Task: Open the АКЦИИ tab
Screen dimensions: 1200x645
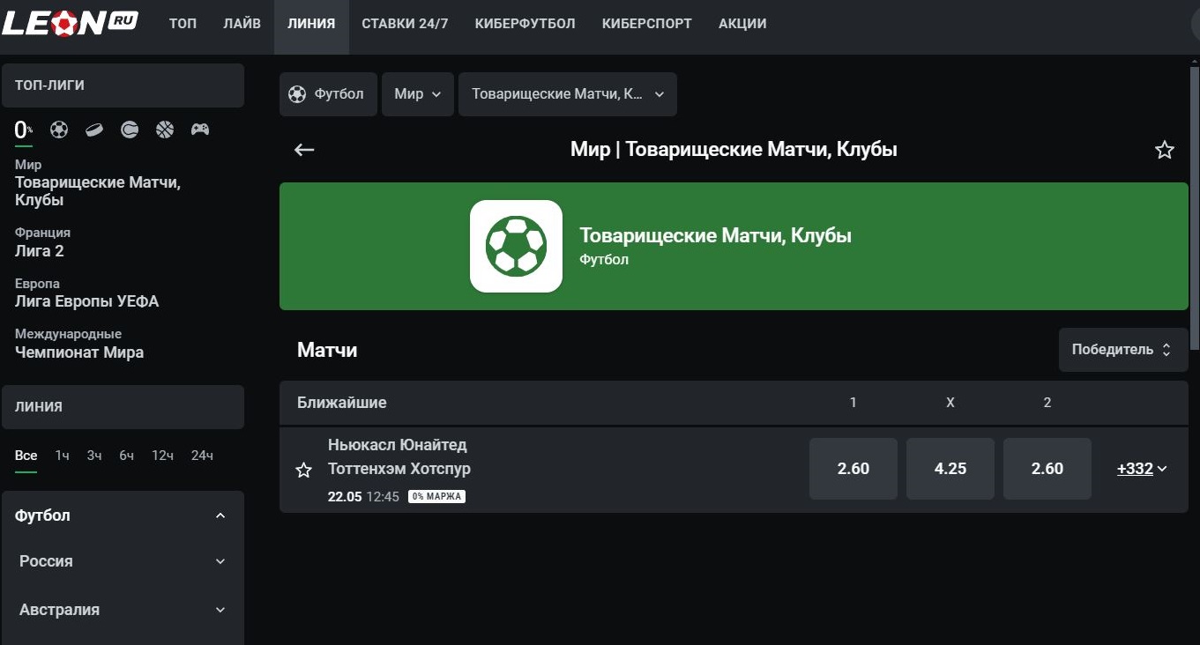Action: click(x=742, y=24)
